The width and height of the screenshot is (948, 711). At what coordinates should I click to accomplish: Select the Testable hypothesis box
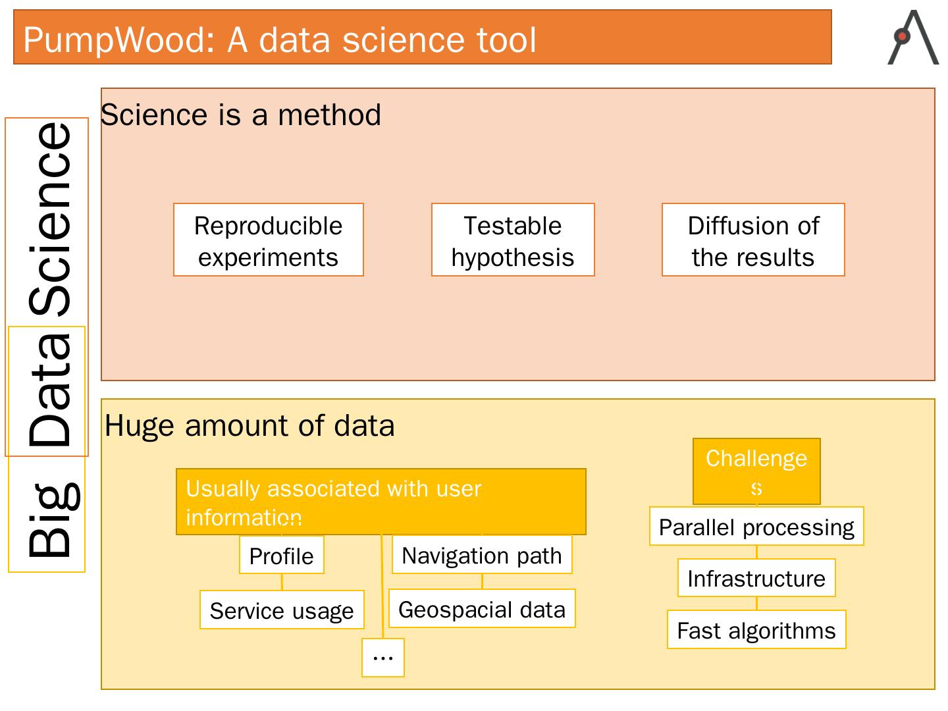[x=513, y=240]
